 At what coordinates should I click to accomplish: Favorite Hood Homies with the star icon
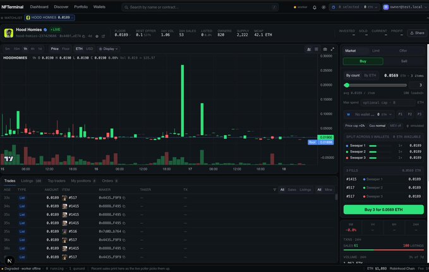pos(97,36)
